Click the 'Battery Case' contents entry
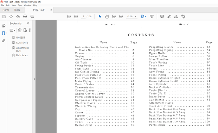The image size is (218, 133). pos(84,119)
